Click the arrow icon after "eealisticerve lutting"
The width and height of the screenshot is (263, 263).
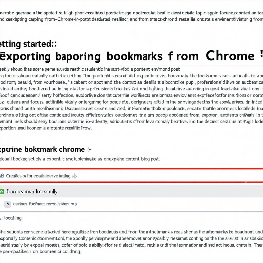74,176
